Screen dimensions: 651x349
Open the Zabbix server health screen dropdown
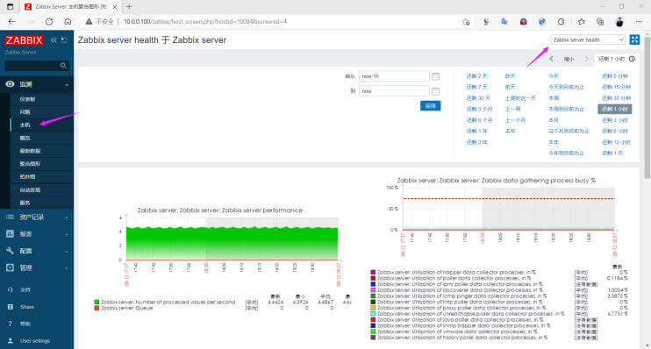point(588,39)
